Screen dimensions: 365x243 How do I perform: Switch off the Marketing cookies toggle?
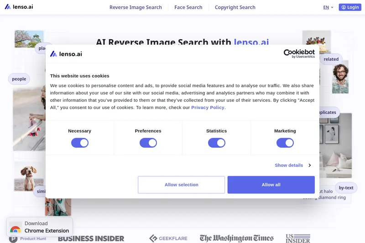pos(285,143)
